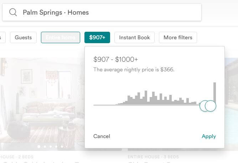Cancel the price range changes
Viewport: 238px width, 163px height.
(102, 136)
